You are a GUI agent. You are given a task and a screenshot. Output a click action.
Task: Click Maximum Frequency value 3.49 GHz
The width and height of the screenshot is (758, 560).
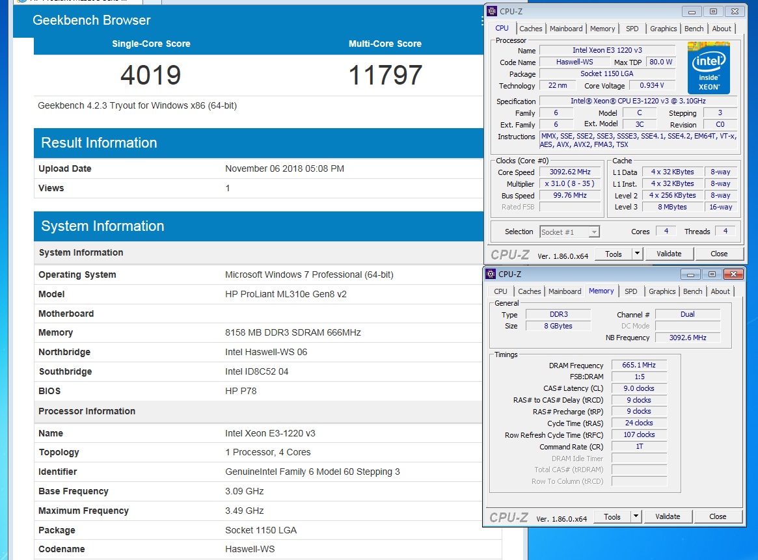pyautogui.click(x=244, y=511)
